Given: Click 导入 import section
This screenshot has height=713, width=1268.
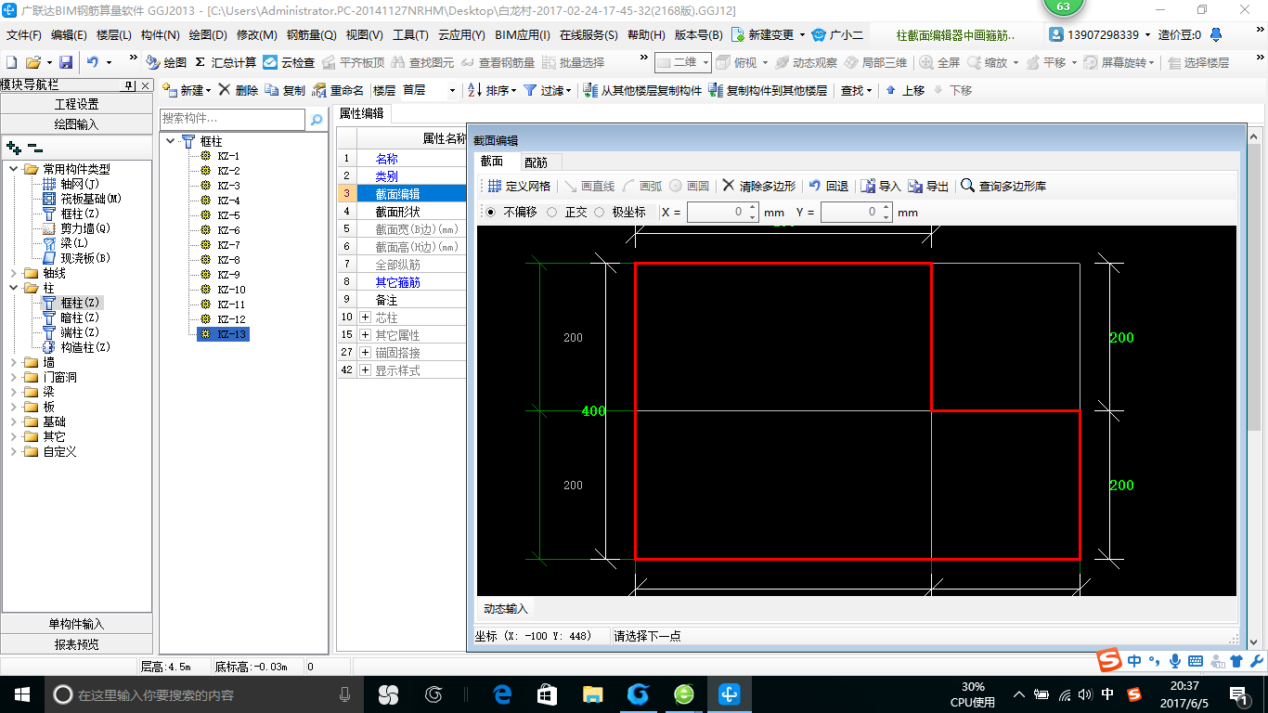Looking at the screenshot, I should (881, 186).
